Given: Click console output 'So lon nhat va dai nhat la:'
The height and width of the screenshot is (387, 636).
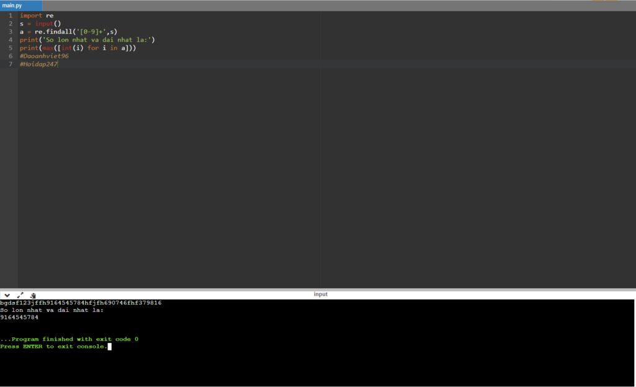Looking at the screenshot, I should pyautogui.click(x=52, y=310).
